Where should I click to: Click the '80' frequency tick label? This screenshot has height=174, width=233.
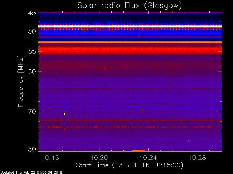click(32, 149)
